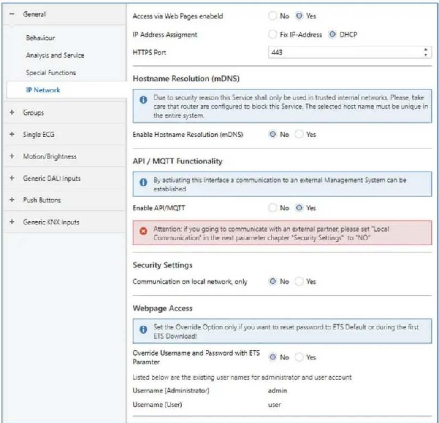
Task: Select the IP Network page
Action: point(43,90)
